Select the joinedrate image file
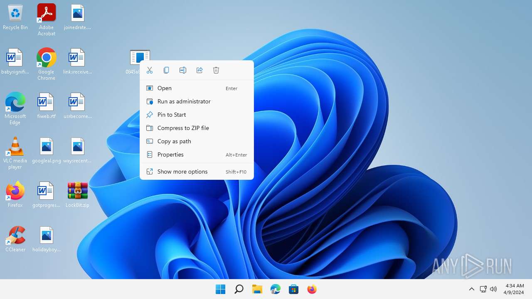Viewport: 532px width, 299px height. pos(78,17)
